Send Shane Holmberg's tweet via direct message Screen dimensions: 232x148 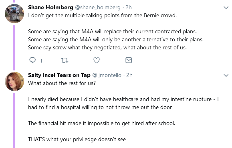[x=129, y=60]
